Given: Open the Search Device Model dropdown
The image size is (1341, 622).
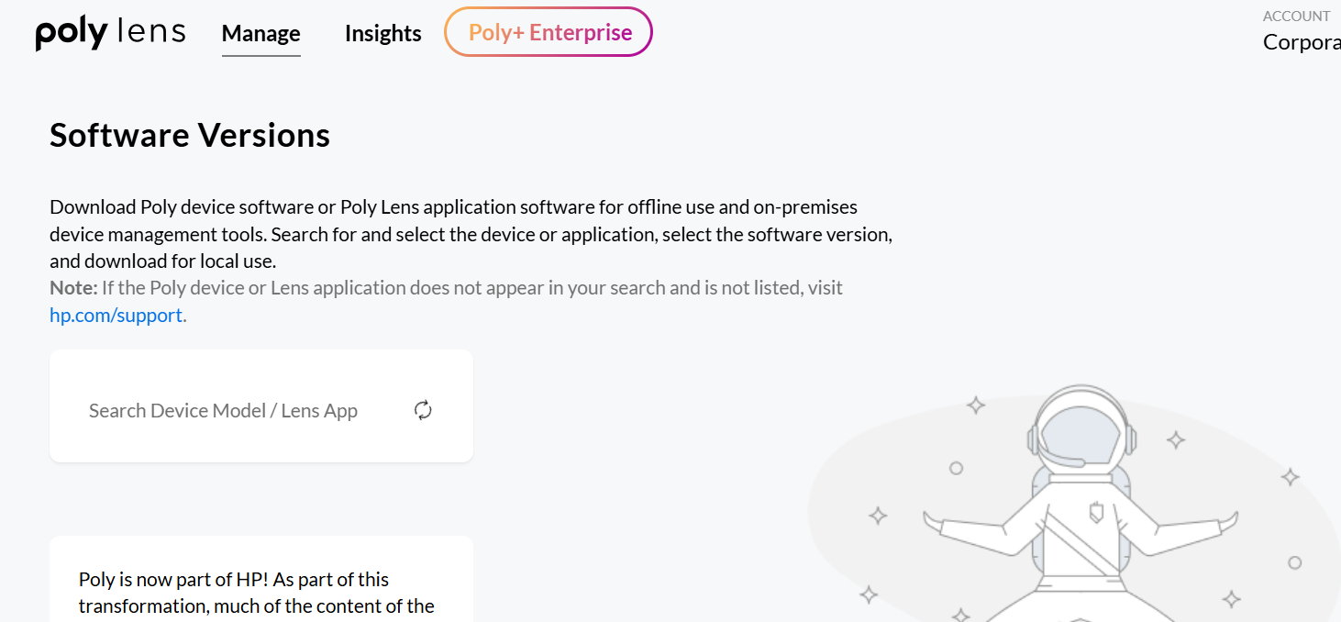Looking at the screenshot, I should (x=261, y=410).
